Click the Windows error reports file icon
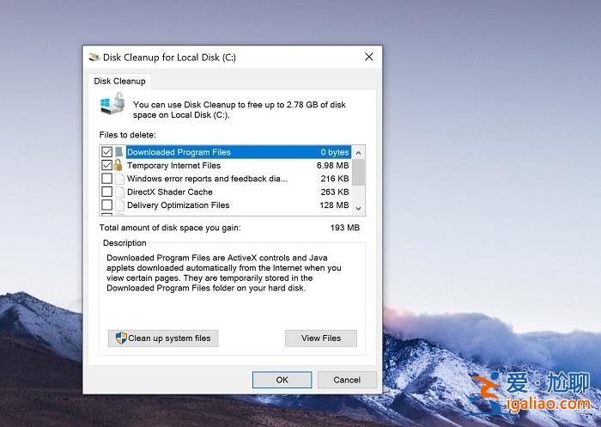This screenshot has height=427, width=601. pyautogui.click(x=119, y=179)
